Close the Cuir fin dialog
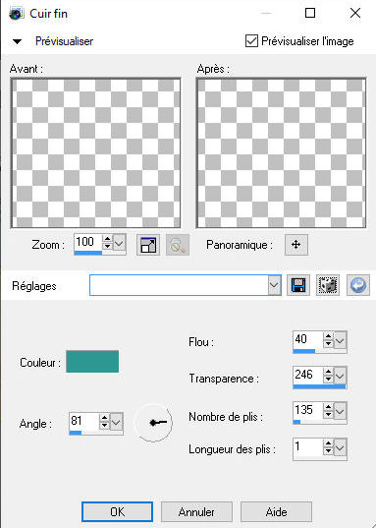Screen dimensions: 376x528 pyautogui.click(x=355, y=13)
